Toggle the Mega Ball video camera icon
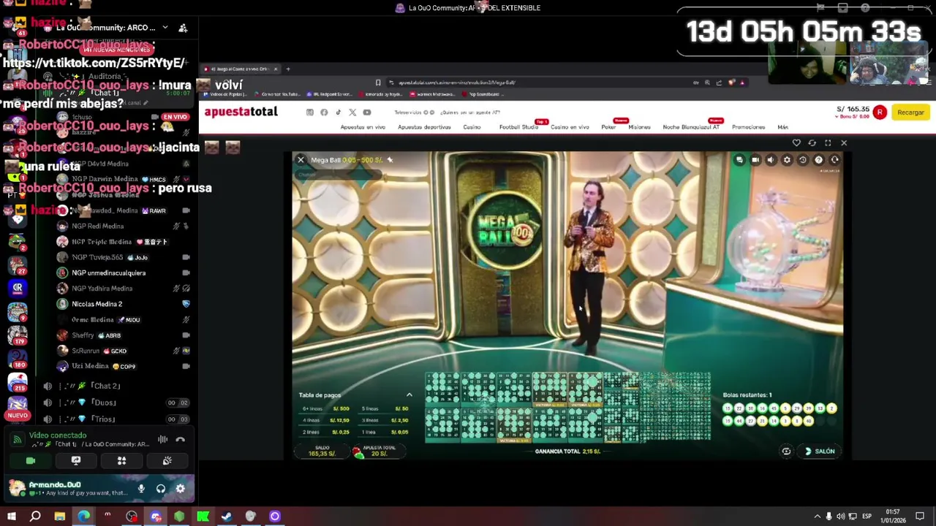This screenshot has width=936, height=526. [x=755, y=160]
